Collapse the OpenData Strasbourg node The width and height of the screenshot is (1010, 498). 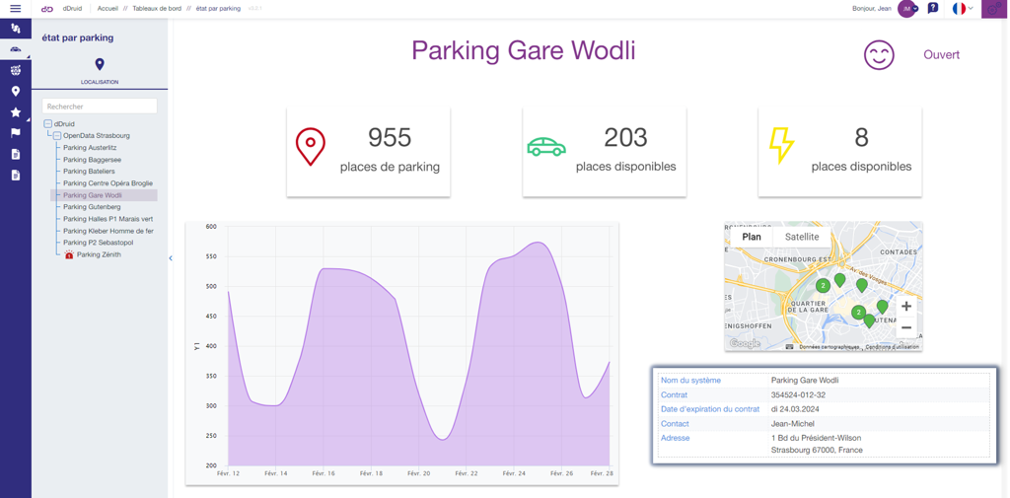[x=57, y=136]
